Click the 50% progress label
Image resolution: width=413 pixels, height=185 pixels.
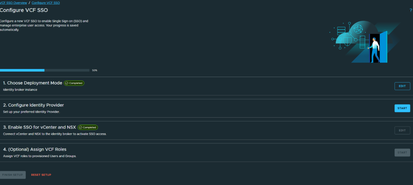[94, 70]
